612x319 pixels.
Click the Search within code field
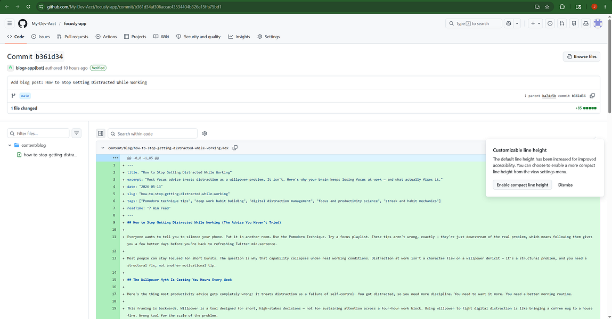tap(153, 133)
